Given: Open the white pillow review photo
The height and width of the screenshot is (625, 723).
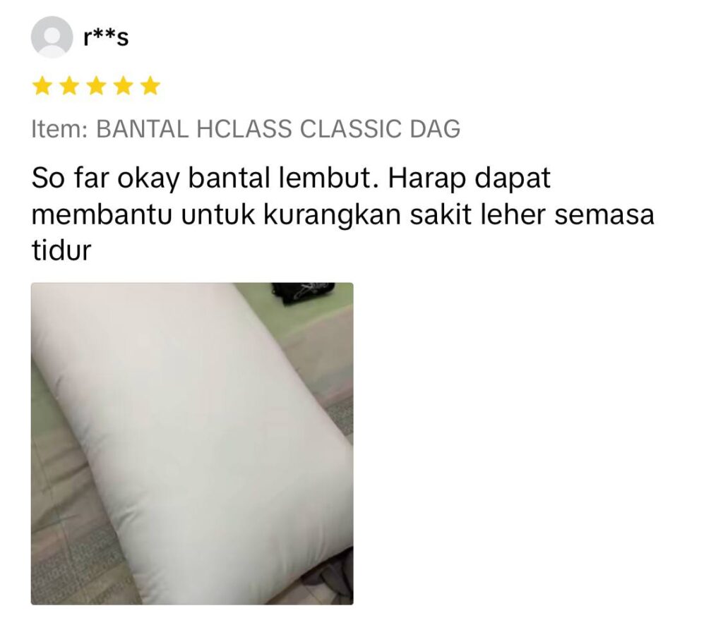Looking at the screenshot, I should [x=192, y=444].
